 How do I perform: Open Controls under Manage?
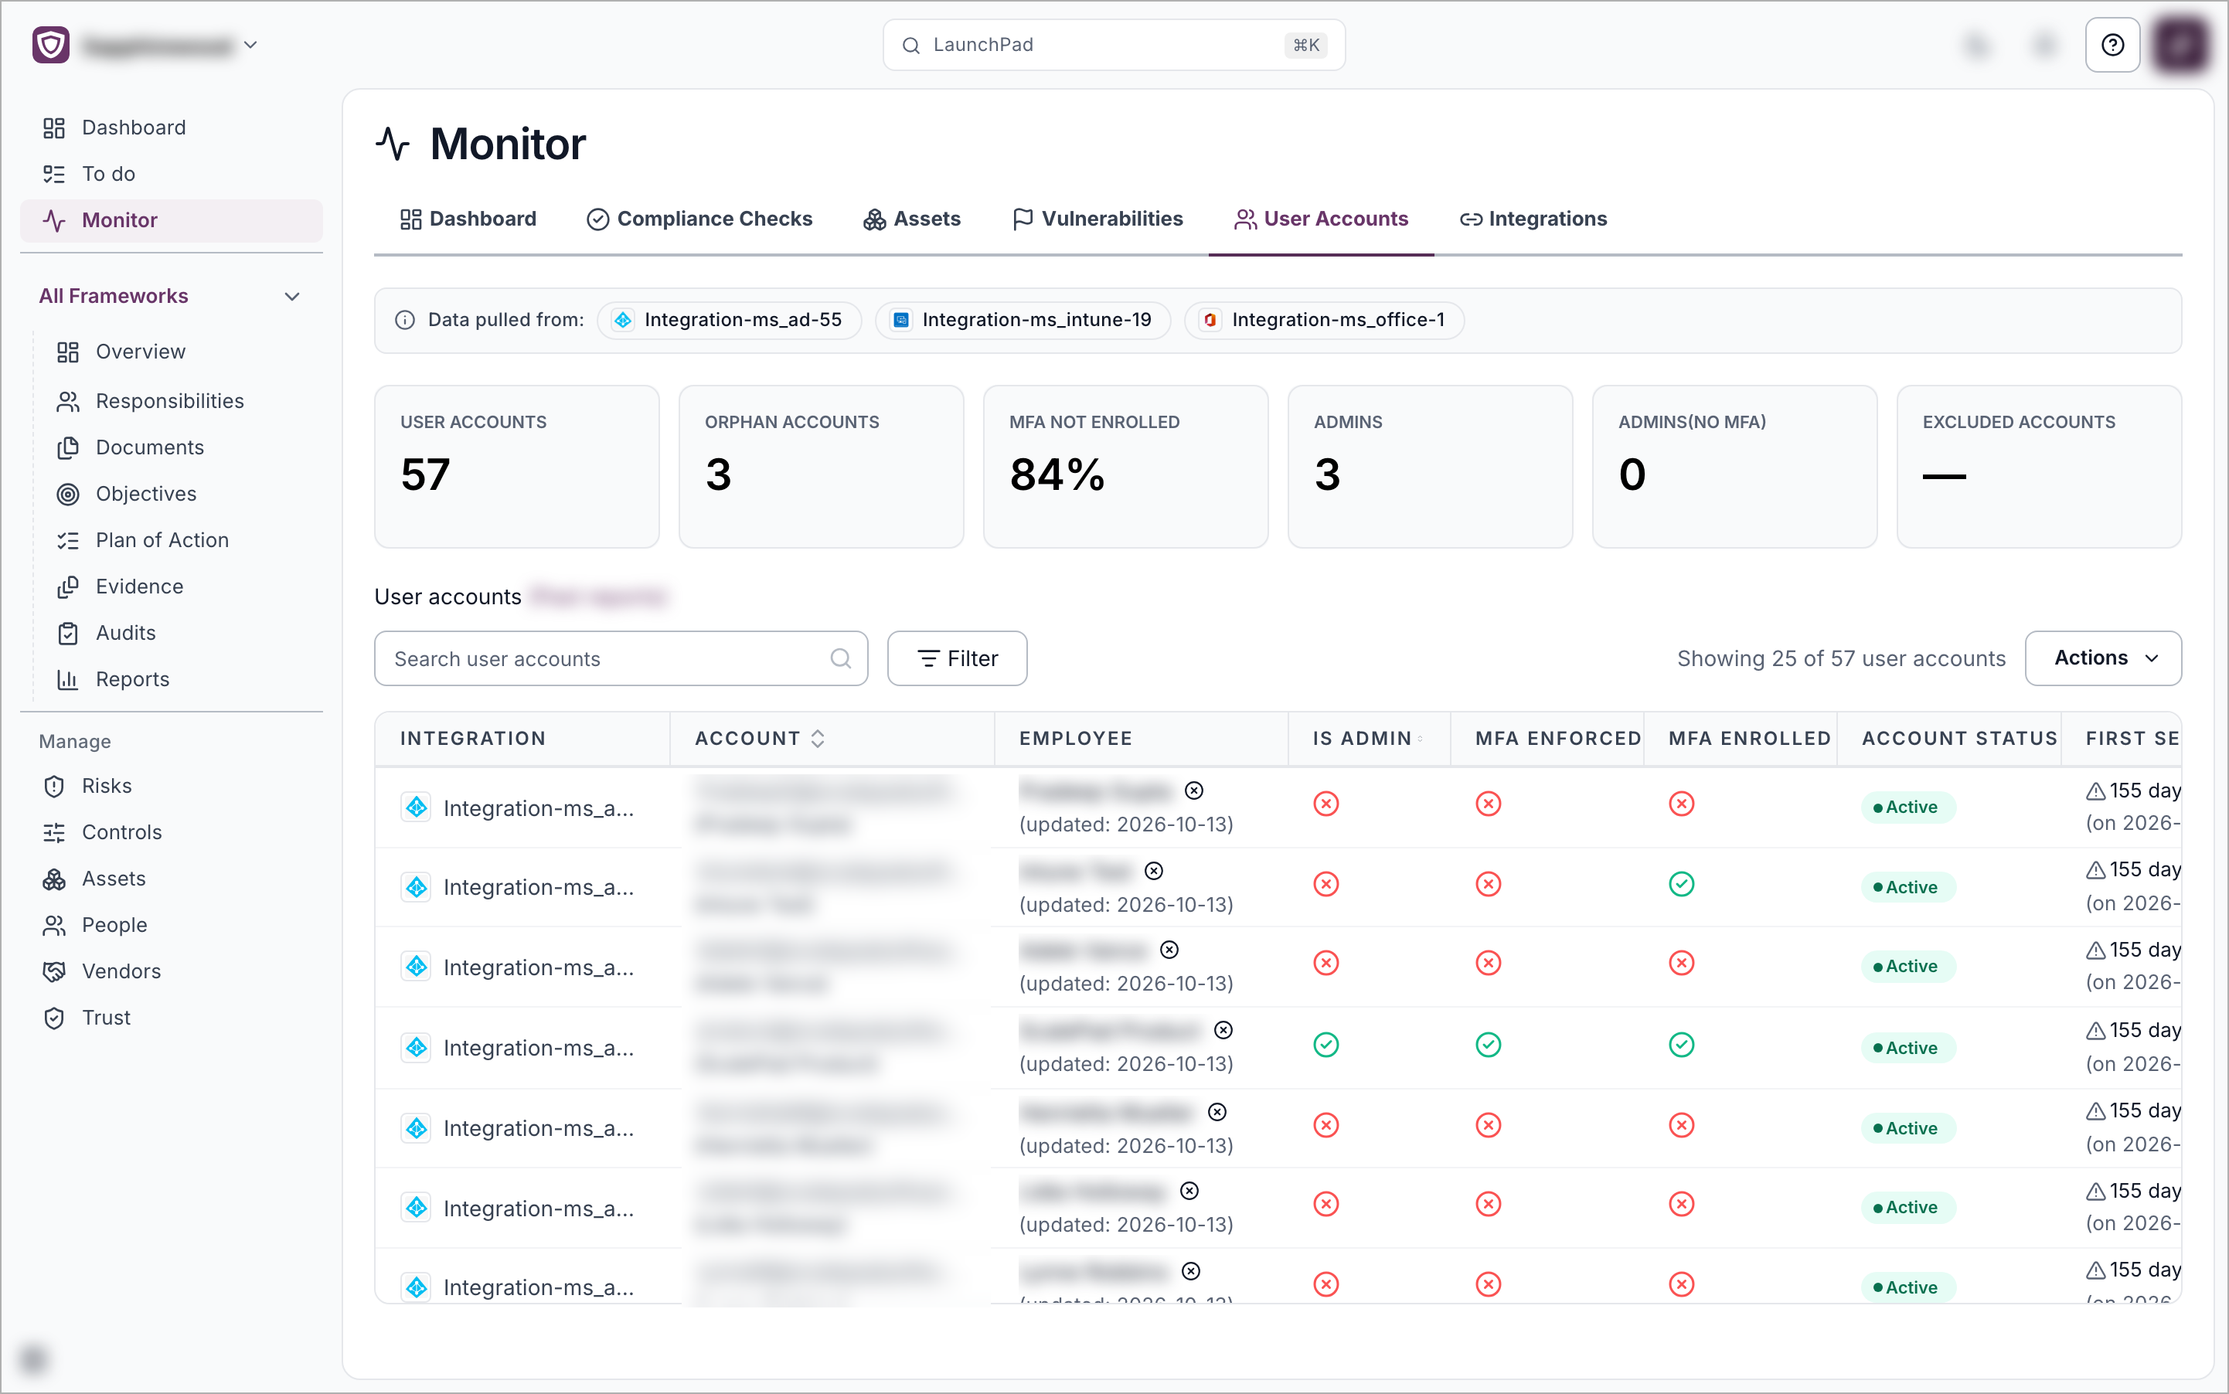172,832
